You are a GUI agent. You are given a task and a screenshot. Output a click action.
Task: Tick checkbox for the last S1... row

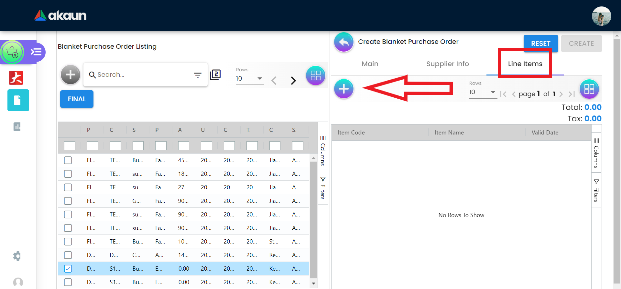click(x=68, y=282)
